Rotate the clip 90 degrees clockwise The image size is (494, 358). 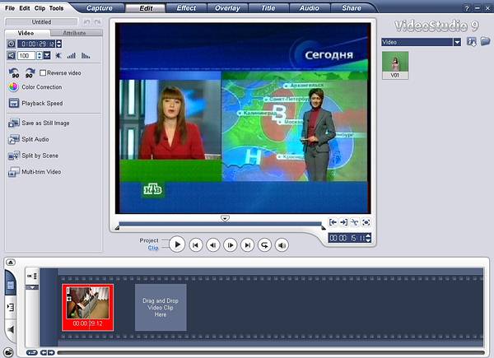(x=30, y=72)
